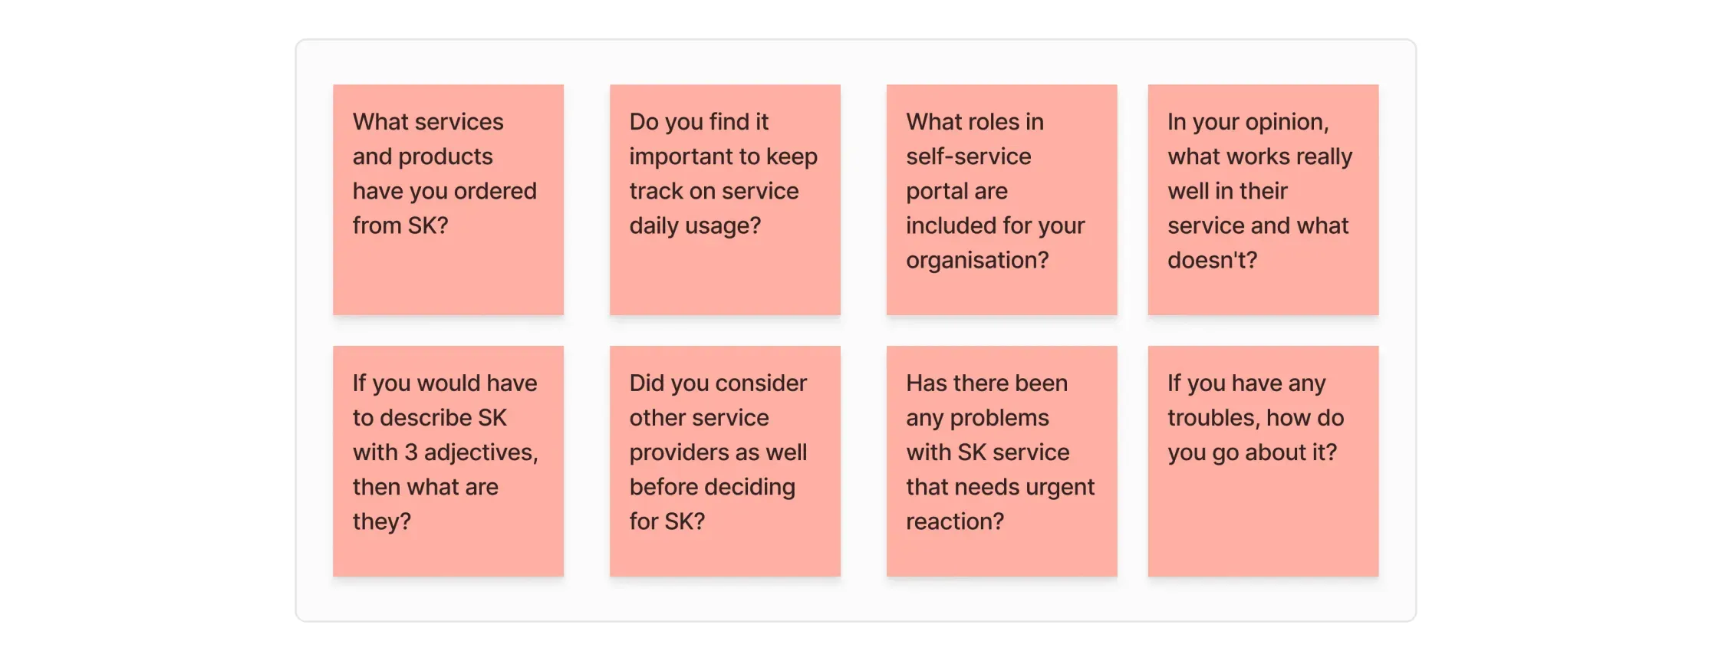Click the text "you go about it?" on the note

(1252, 452)
